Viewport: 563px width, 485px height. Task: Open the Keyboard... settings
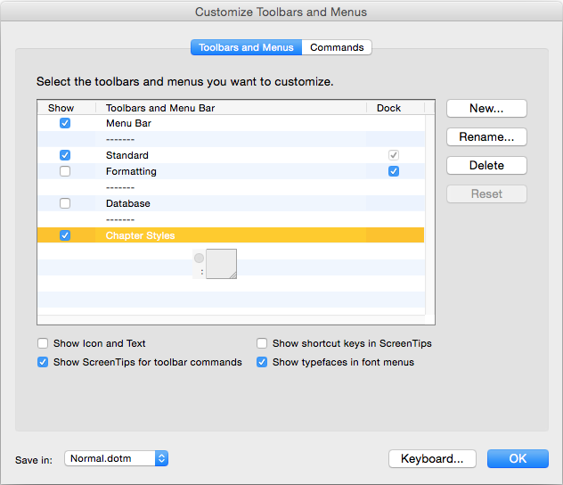click(432, 458)
